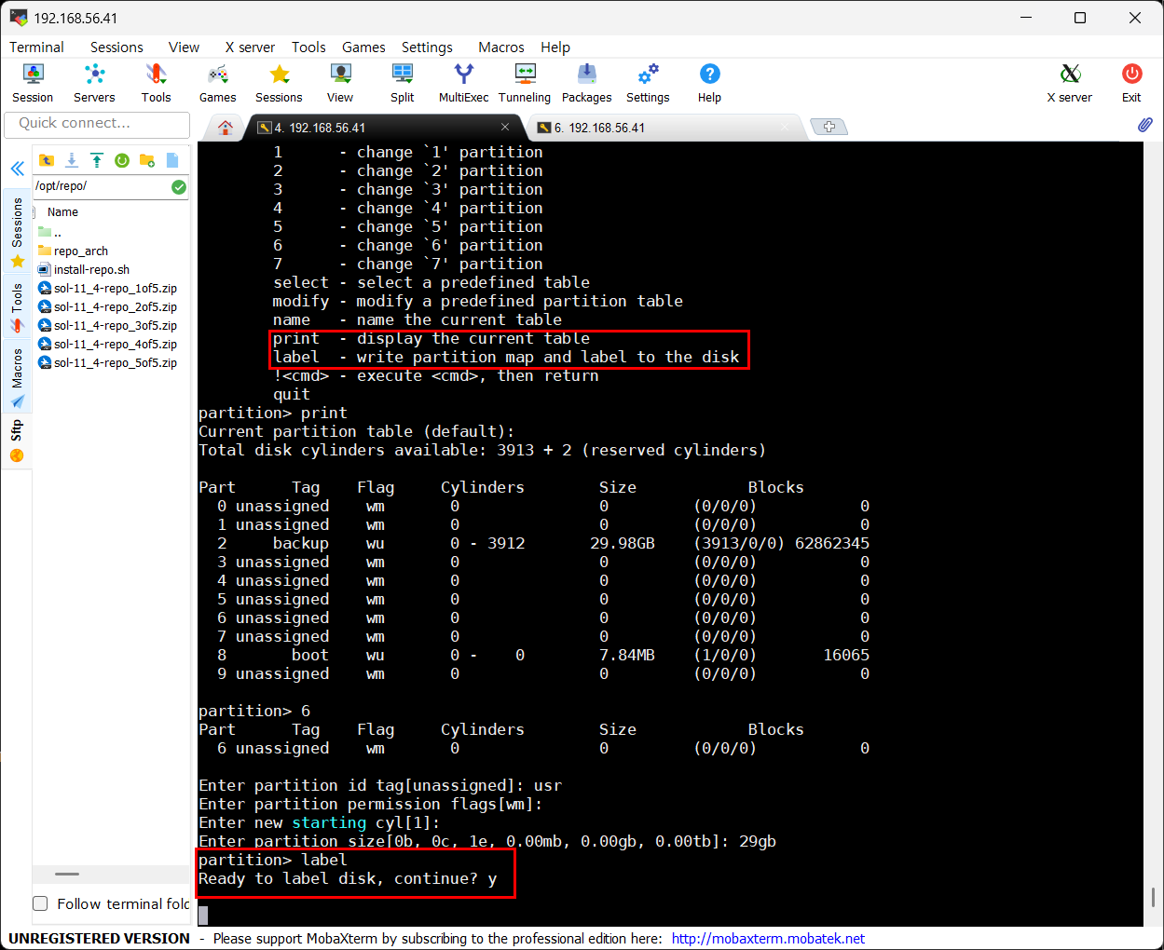Open the Tools menu in menu bar
Screen dimensions: 1164x950
coord(308,47)
